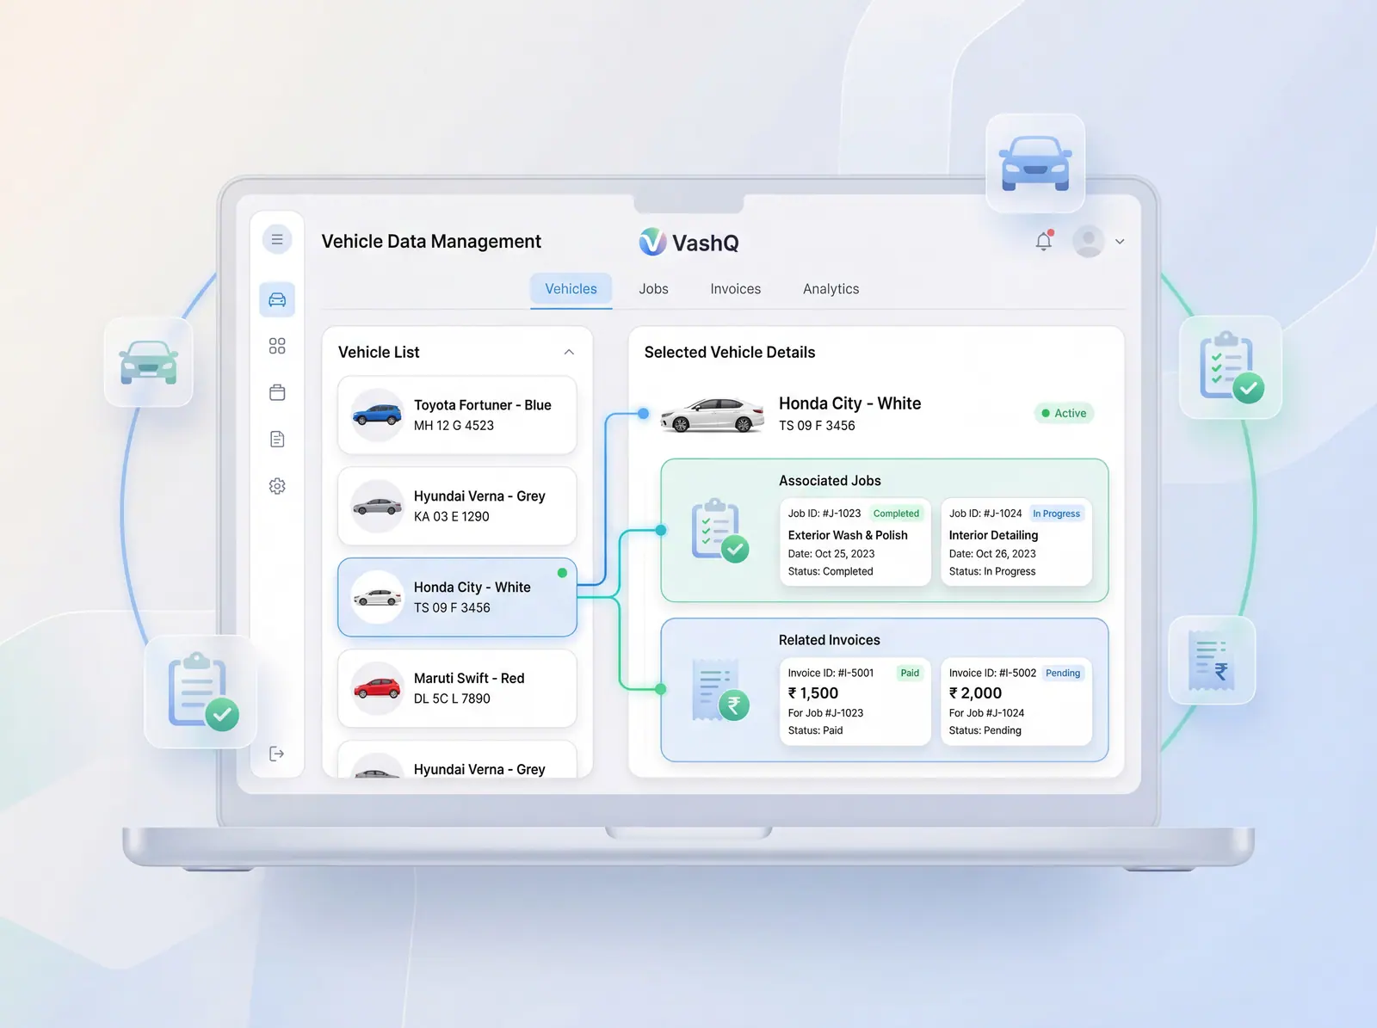The width and height of the screenshot is (1377, 1028).
Task: Open the notification bell with red badge
Action: point(1043,242)
